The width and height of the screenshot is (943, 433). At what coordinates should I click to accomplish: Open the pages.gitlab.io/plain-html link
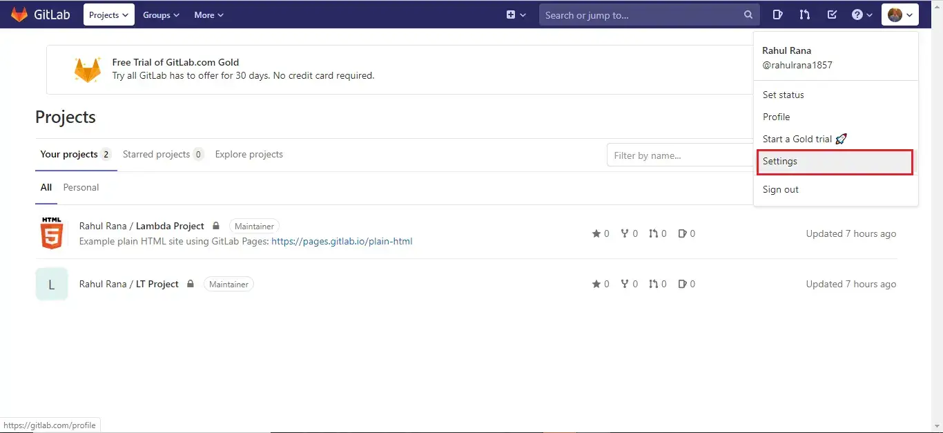(342, 242)
